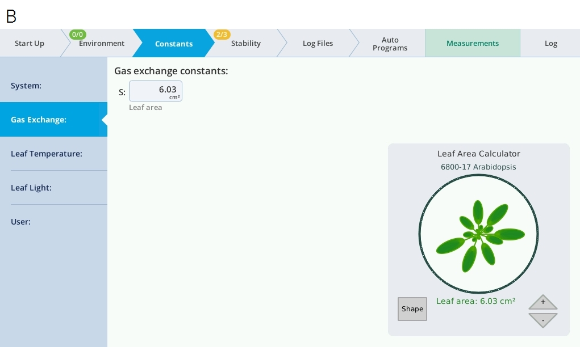This screenshot has height=347, width=580.
Task: Switch to the Environment tab
Action: click(x=101, y=43)
